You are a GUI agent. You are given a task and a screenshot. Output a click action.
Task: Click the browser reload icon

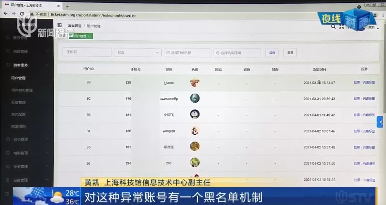(x=22, y=14)
